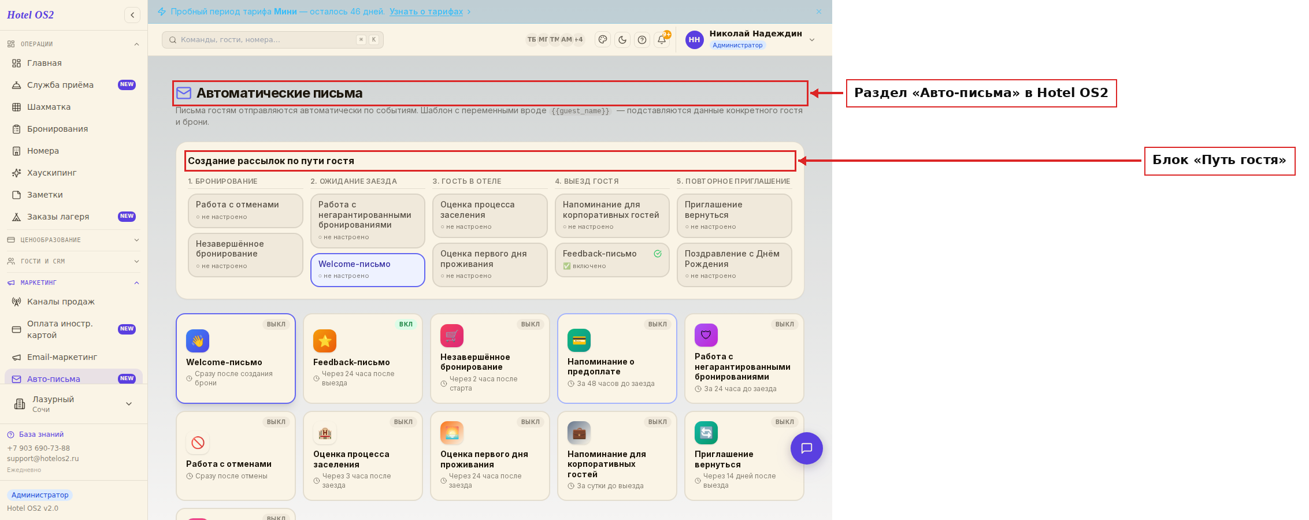Click the search magnifier icon
The height and width of the screenshot is (520, 1309).
[x=173, y=40]
